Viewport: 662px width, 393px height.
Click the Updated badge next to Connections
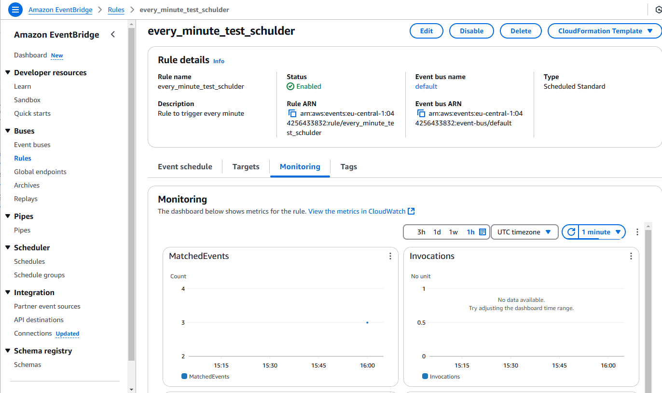coord(68,334)
